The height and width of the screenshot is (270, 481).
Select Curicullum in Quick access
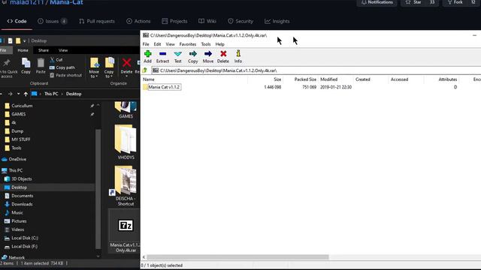click(x=22, y=106)
